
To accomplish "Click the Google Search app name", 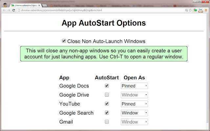I will pyautogui.click(x=76, y=113).
